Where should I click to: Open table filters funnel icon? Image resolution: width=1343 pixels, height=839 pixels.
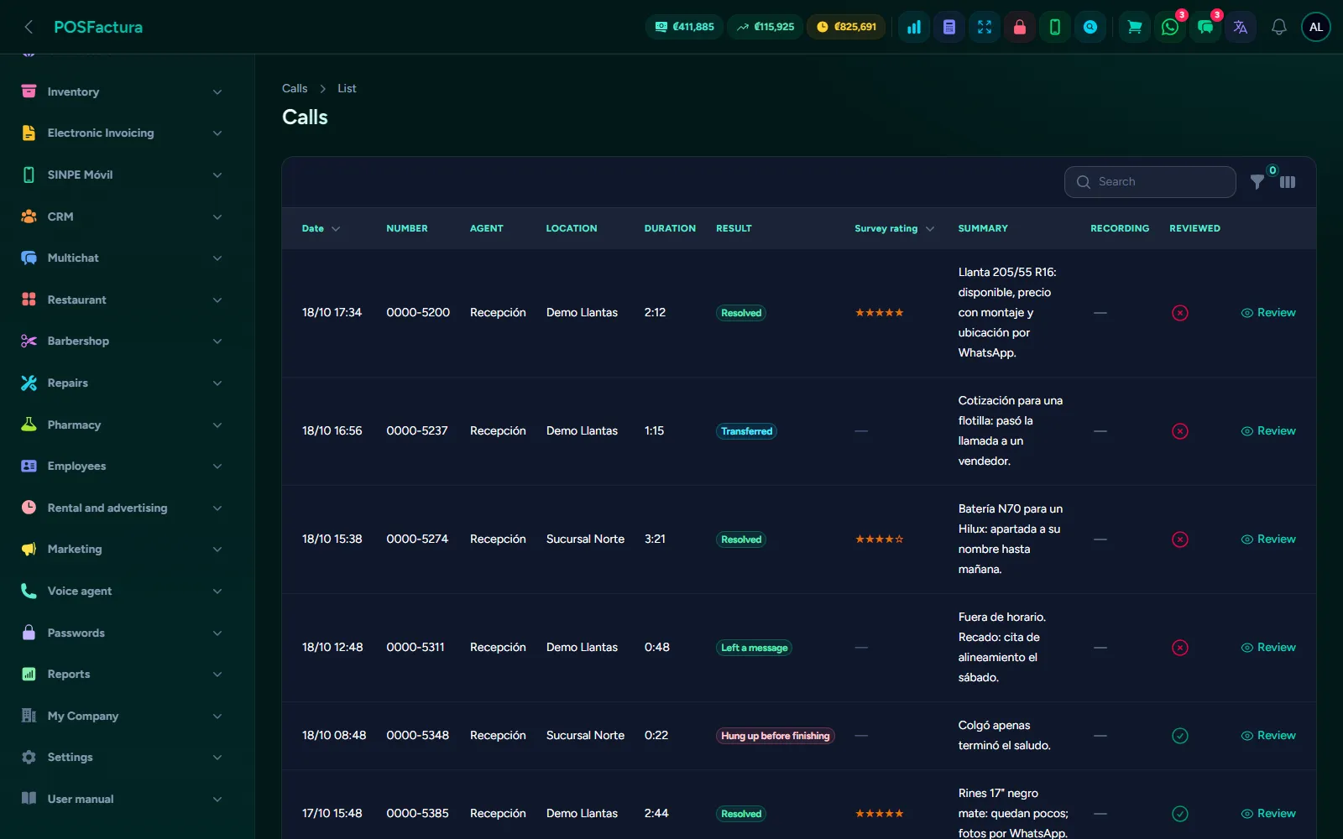[x=1257, y=182]
